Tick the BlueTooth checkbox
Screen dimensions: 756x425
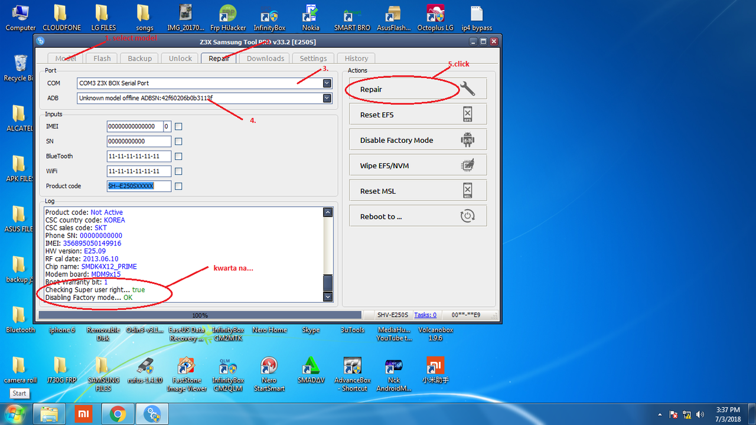pyautogui.click(x=178, y=156)
